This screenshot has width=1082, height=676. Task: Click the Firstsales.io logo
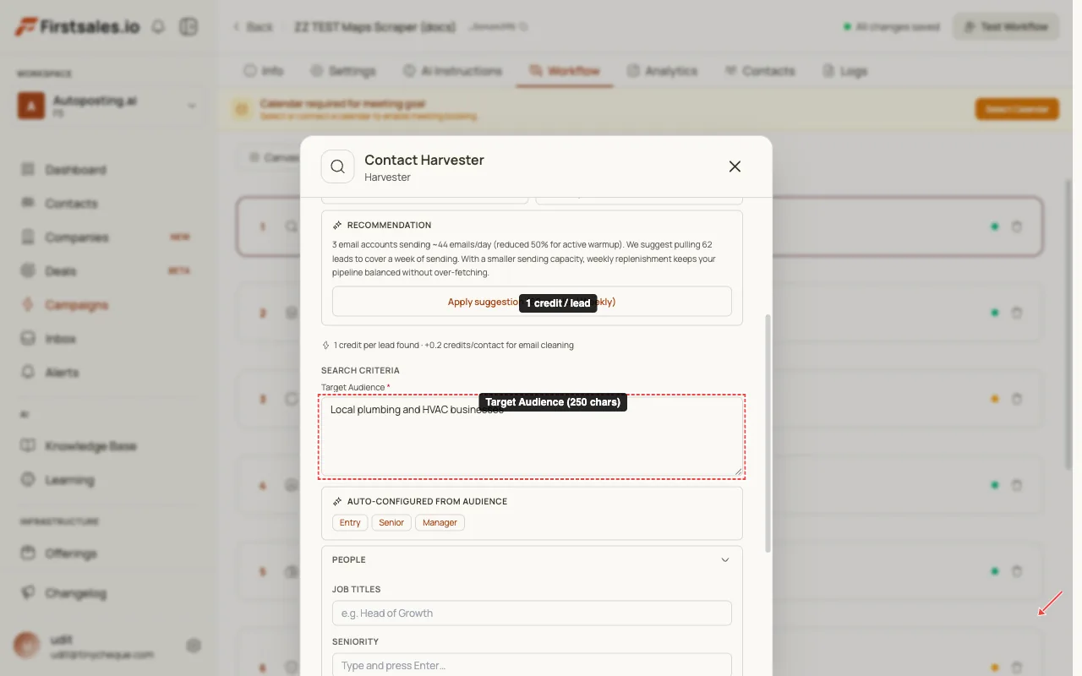pyautogui.click(x=77, y=27)
